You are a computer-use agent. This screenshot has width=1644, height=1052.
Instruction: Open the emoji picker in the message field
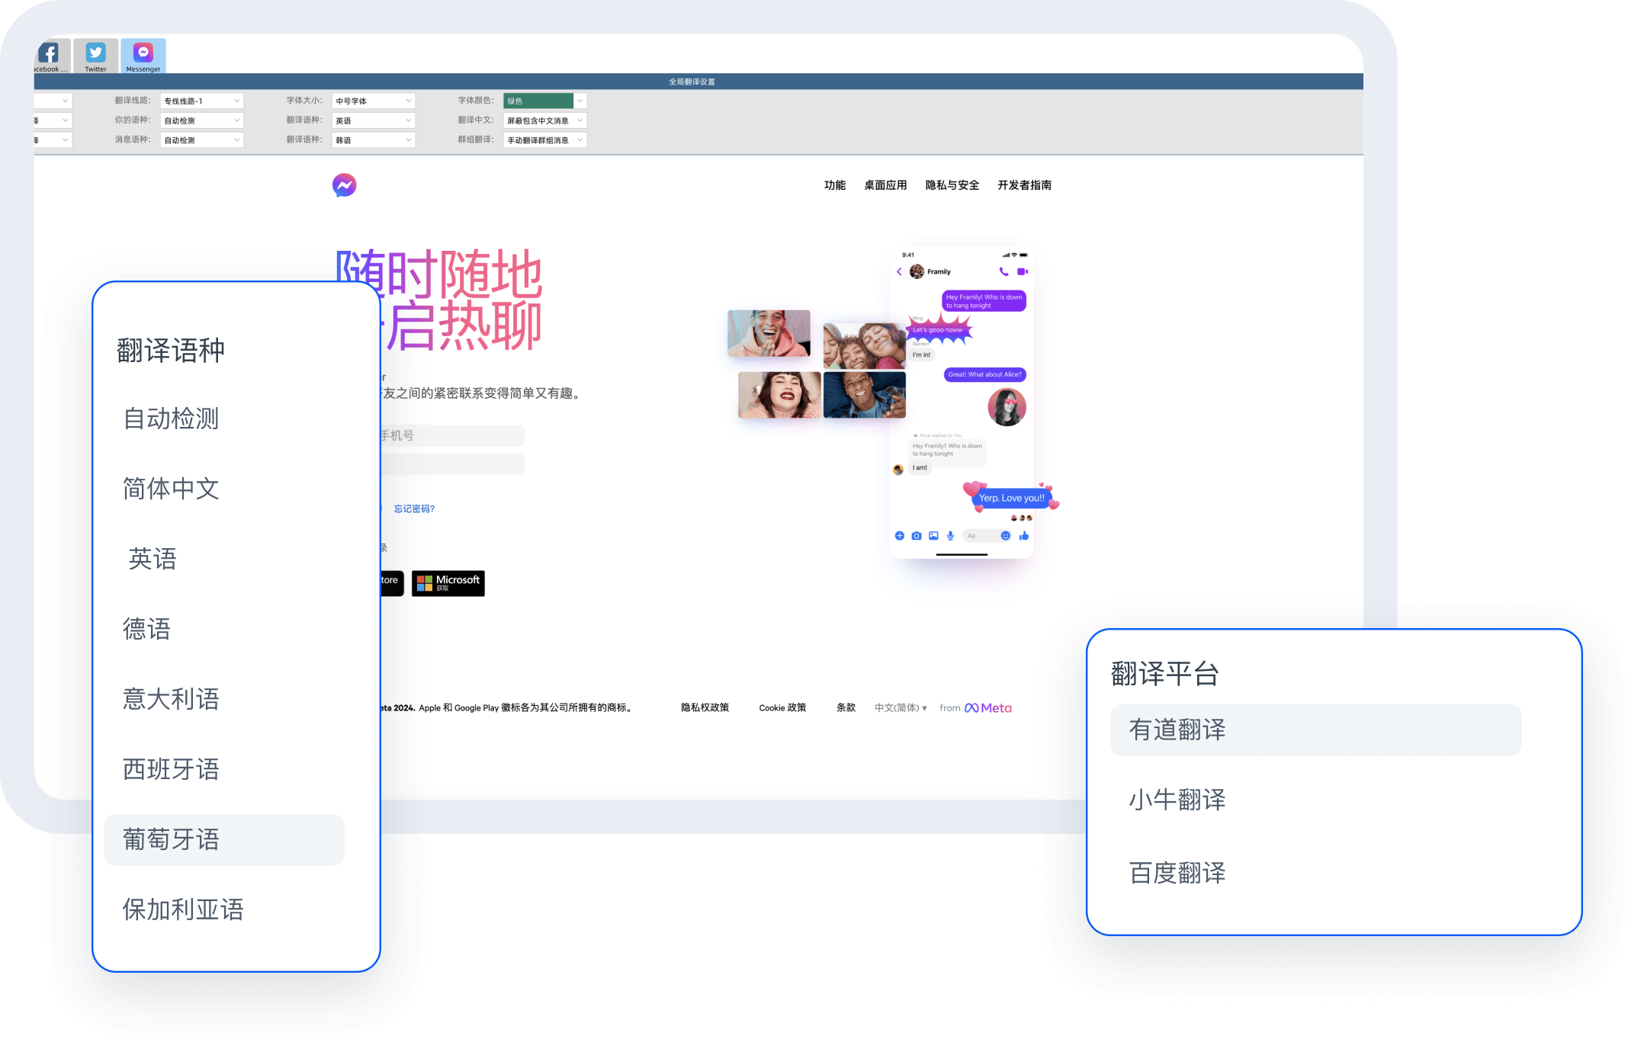click(x=1006, y=536)
